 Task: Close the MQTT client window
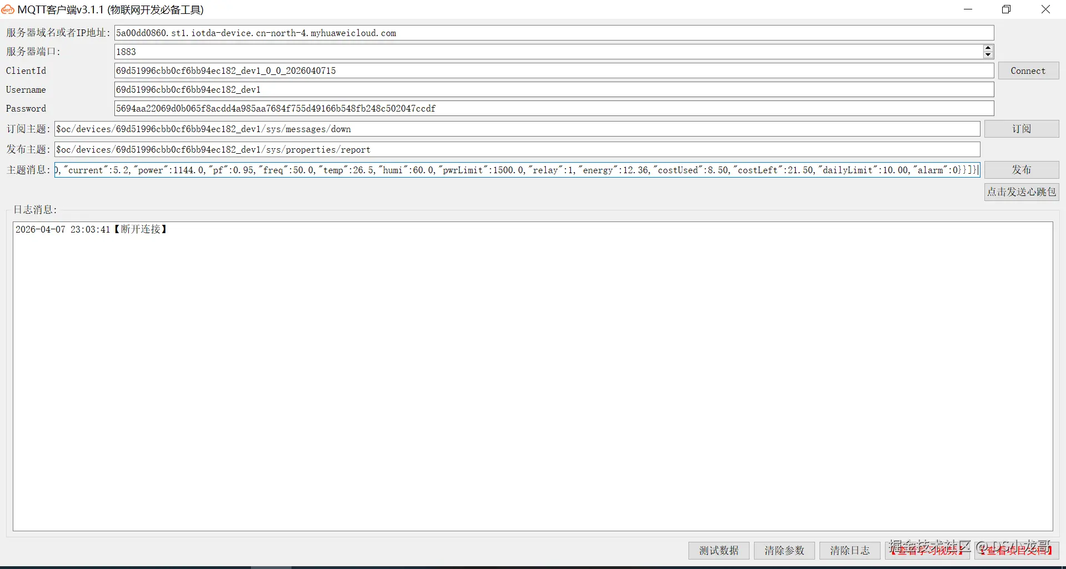click(x=1045, y=9)
